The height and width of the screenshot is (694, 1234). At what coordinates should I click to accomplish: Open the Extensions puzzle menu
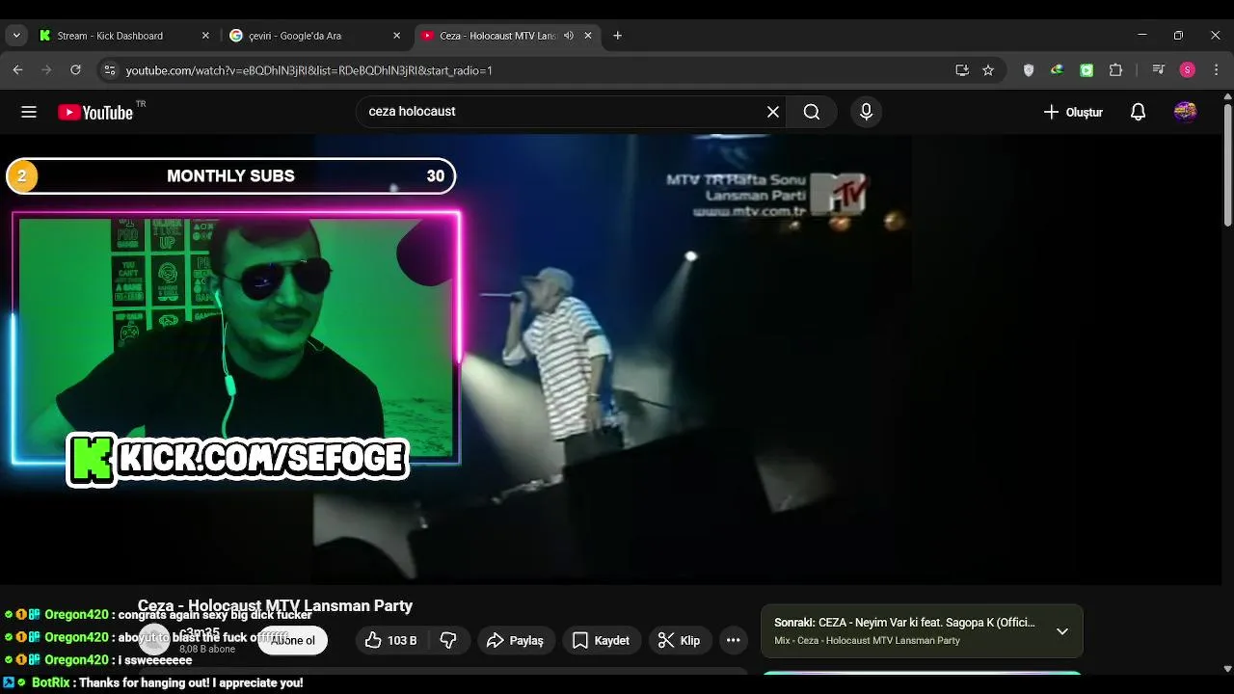(x=1116, y=70)
